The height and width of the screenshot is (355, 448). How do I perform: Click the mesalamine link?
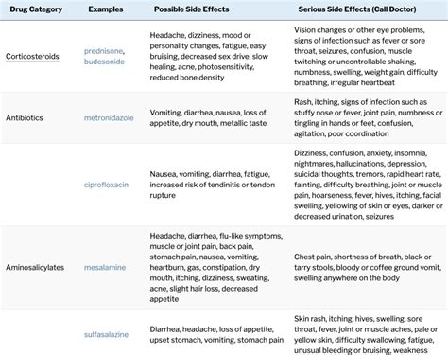coord(105,268)
